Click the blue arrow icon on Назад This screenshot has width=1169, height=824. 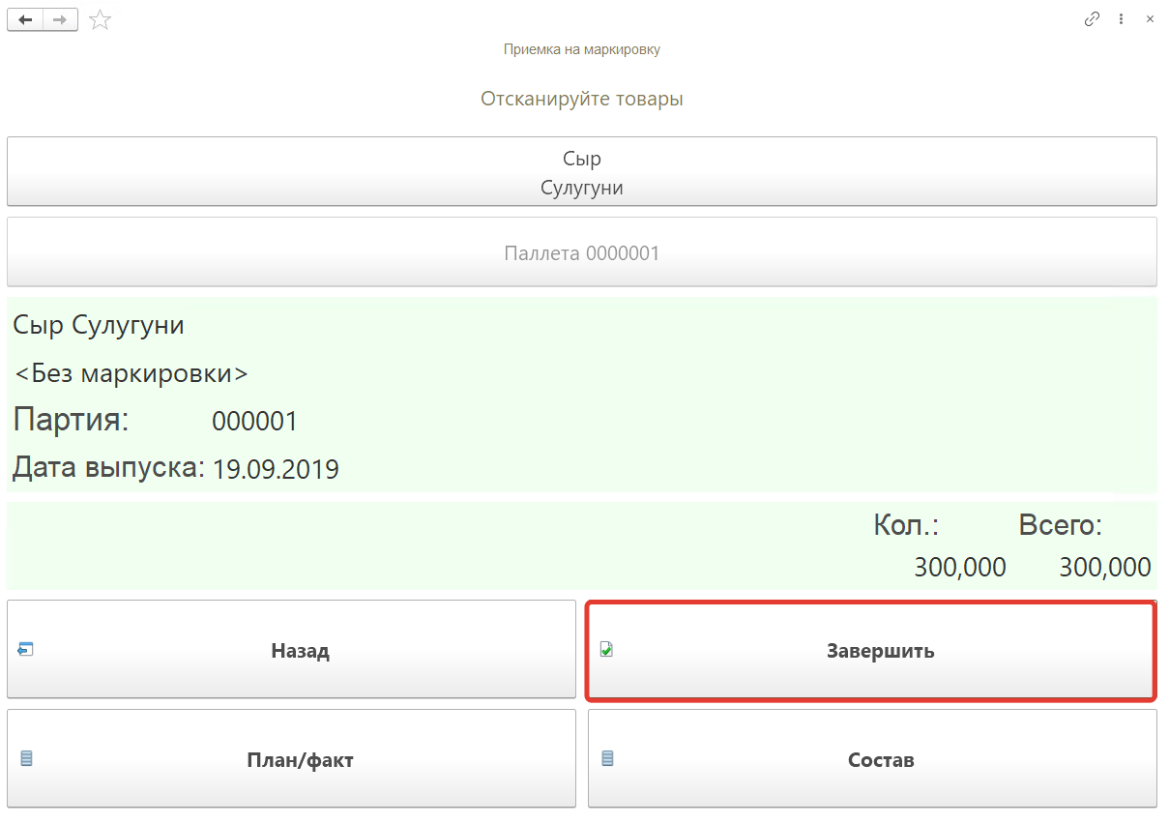pos(26,650)
